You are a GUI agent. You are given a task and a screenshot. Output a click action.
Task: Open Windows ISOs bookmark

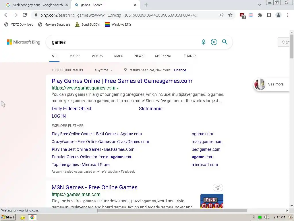pyautogui.click(x=118, y=24)
